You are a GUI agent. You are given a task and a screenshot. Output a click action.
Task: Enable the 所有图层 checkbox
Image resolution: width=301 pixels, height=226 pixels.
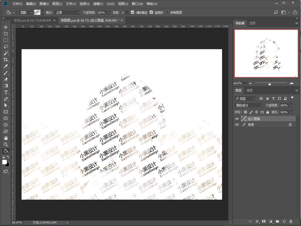[x=167, y=12]
